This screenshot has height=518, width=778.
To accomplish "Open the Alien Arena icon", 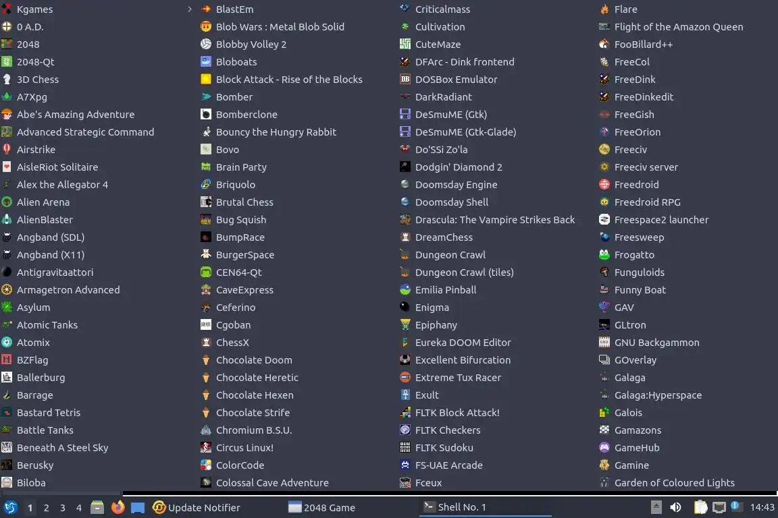I will point(7,202).
